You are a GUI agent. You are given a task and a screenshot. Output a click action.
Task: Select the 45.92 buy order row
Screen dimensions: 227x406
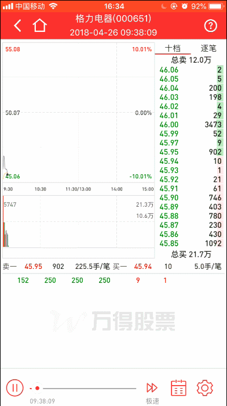[x=191, y=179]
